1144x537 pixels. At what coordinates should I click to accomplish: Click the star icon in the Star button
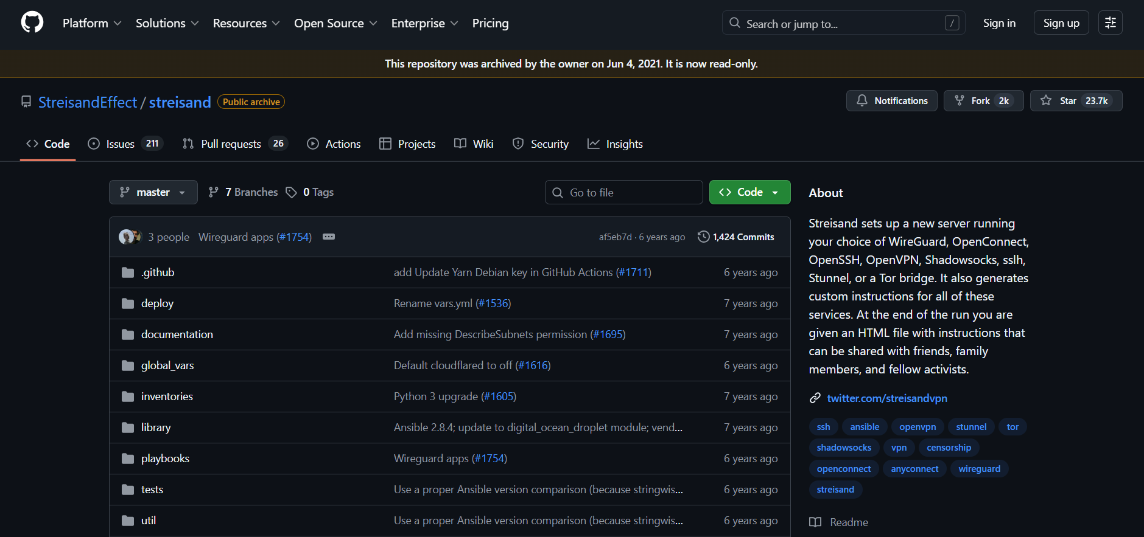(x=1046, y=100)
